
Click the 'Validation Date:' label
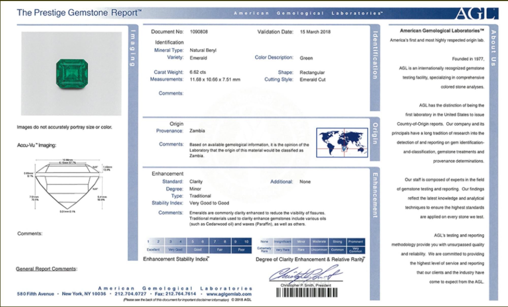click(x=275, y=32)
